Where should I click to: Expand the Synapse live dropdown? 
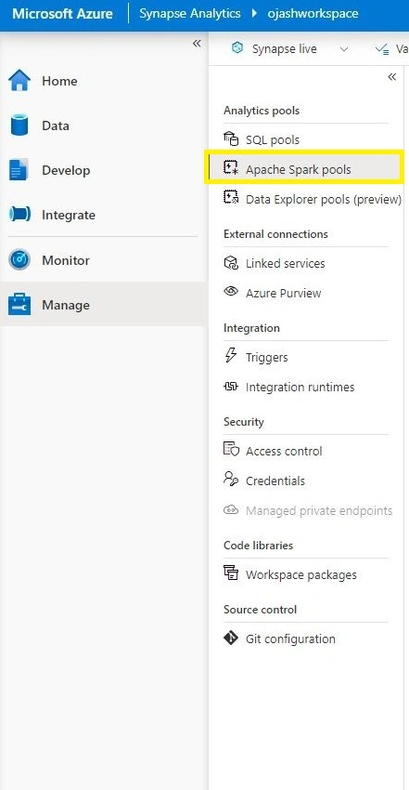344,49
